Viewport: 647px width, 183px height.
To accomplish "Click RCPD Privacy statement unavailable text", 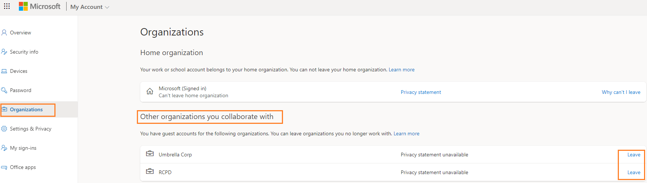I will point(434,172).
